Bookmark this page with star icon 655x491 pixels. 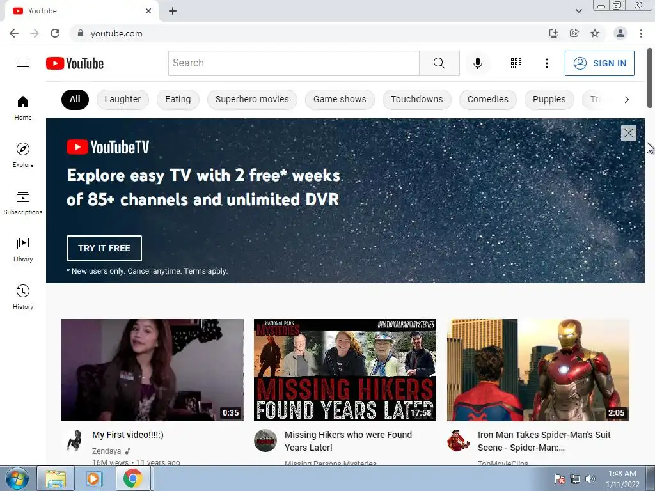(595, 33)
